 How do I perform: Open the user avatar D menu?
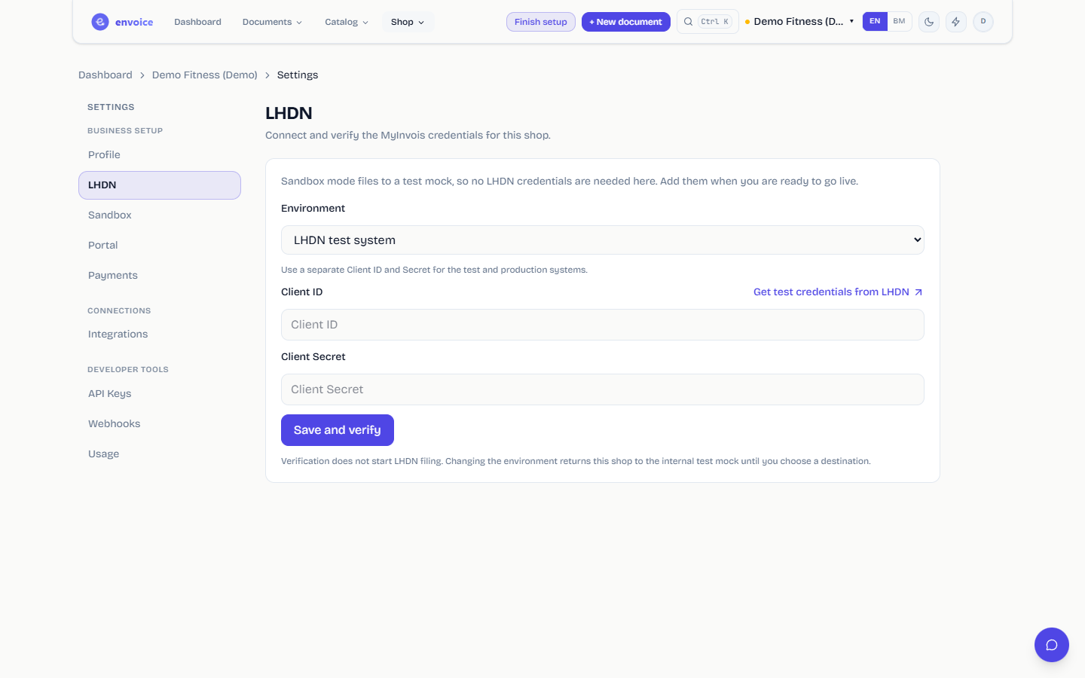983,22
